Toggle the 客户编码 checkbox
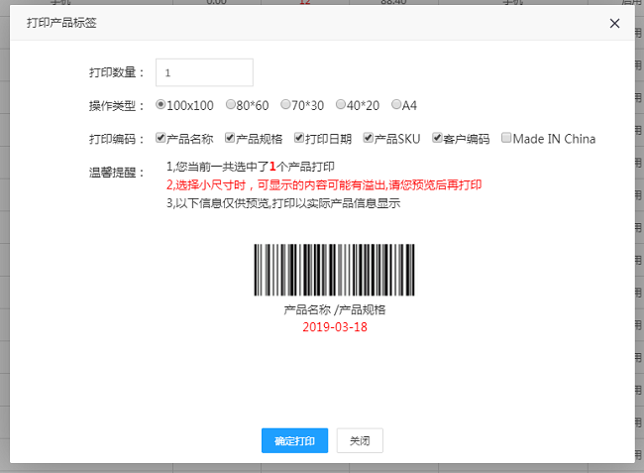This screenshot has height=473, width=644. (437, 138)
